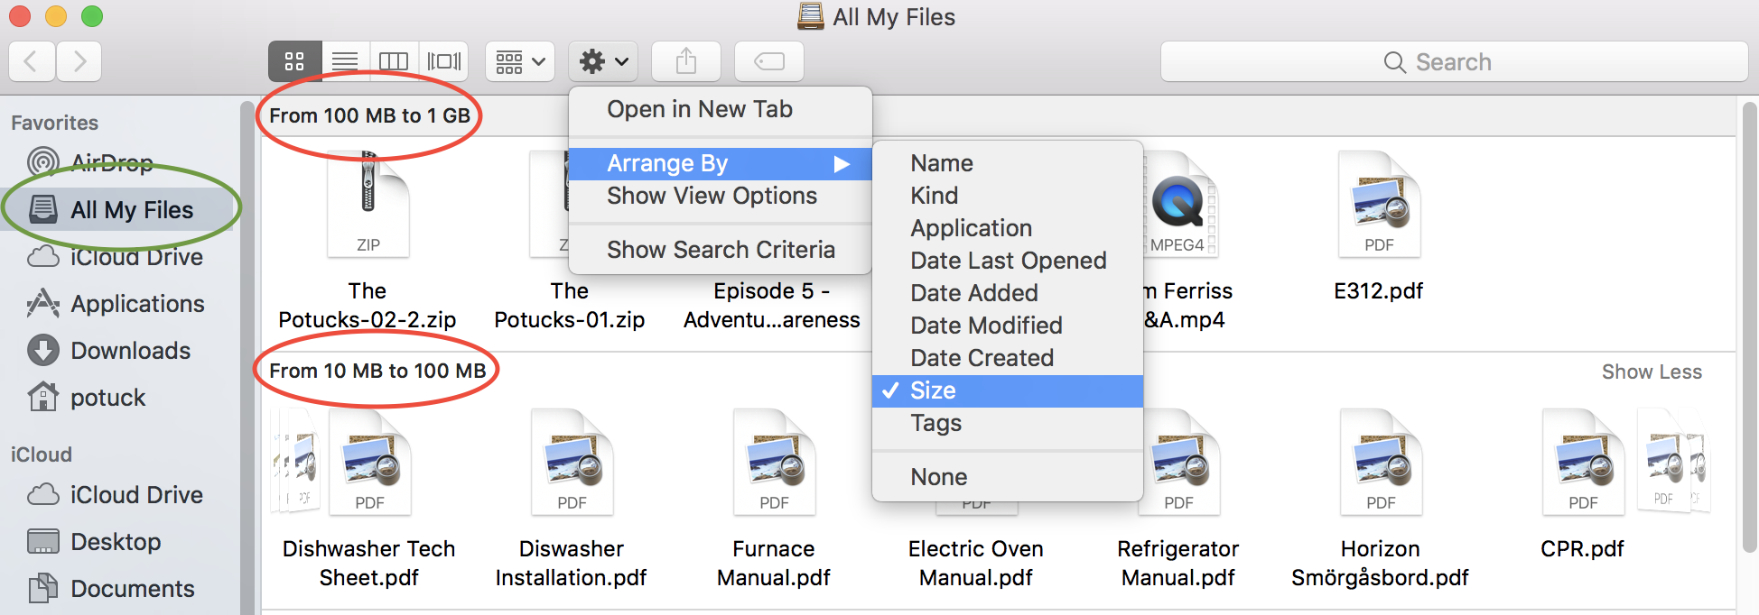The image size is (1759, 615).
Task: Open Downloads folder in sidebar
Action: [x=130, y=351]
